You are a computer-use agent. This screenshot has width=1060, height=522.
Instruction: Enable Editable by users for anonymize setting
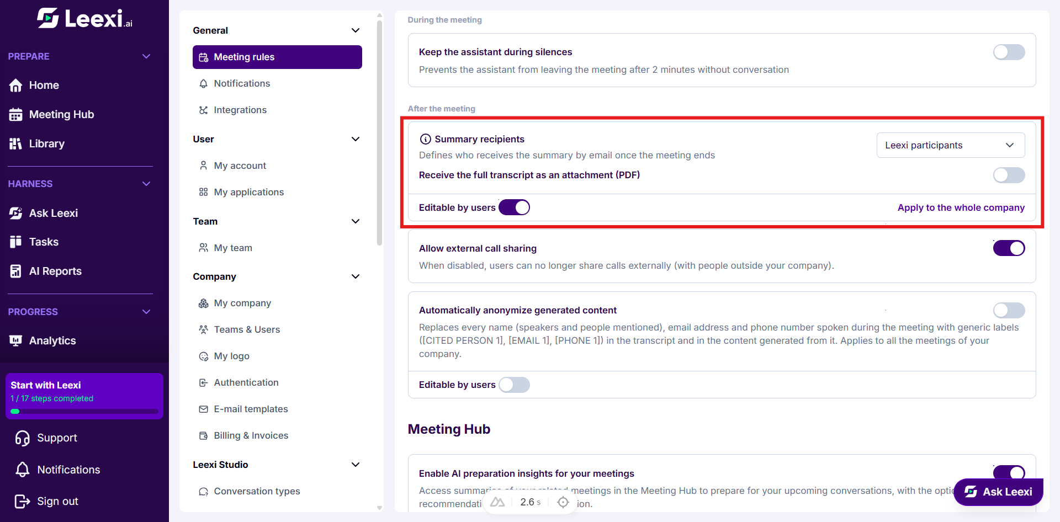click(x=514, y=385)
